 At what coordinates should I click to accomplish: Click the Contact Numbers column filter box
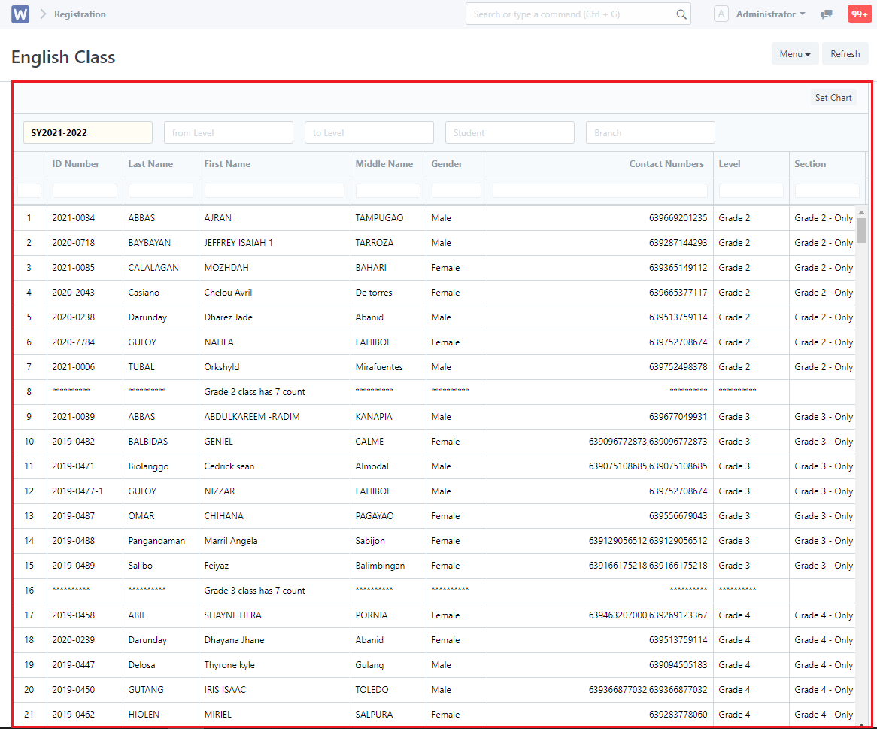click(x=600, y=191)
